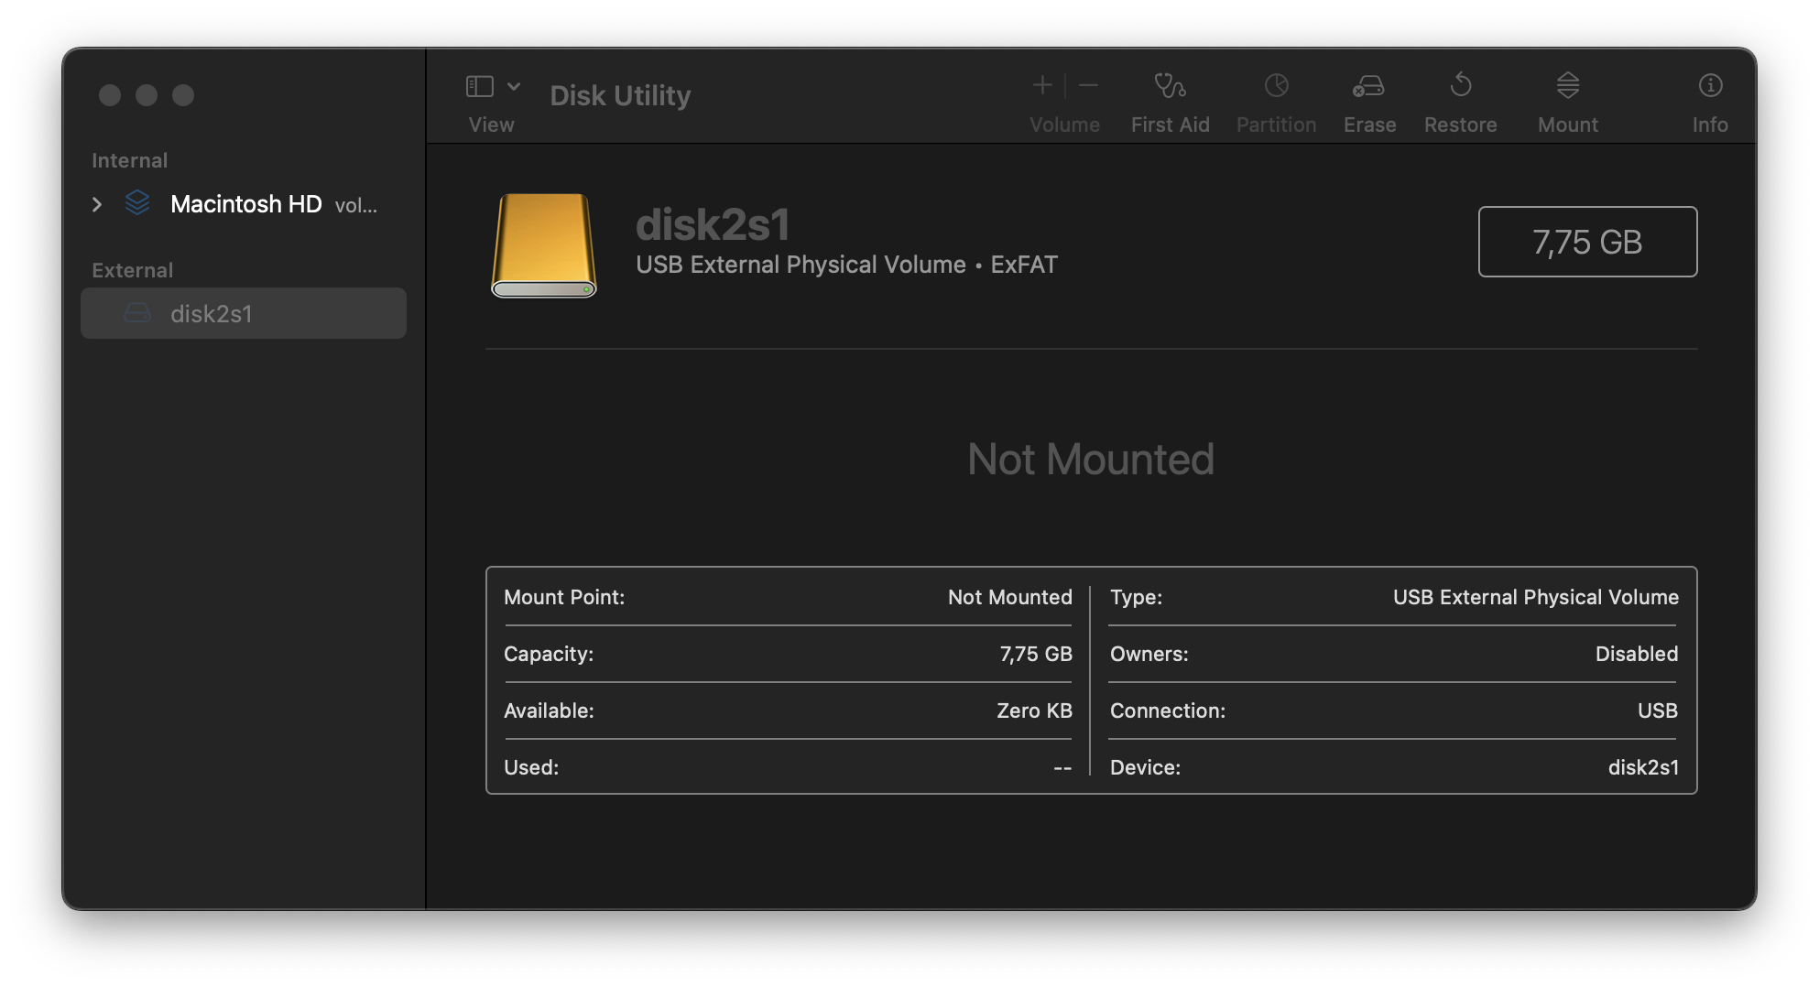The image size is (1819, 987).
Task: Click the Macintosh HD layered volume icon
Action: [x=137, y=203]
